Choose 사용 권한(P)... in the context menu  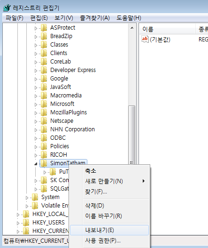click(x=109, y=240)
